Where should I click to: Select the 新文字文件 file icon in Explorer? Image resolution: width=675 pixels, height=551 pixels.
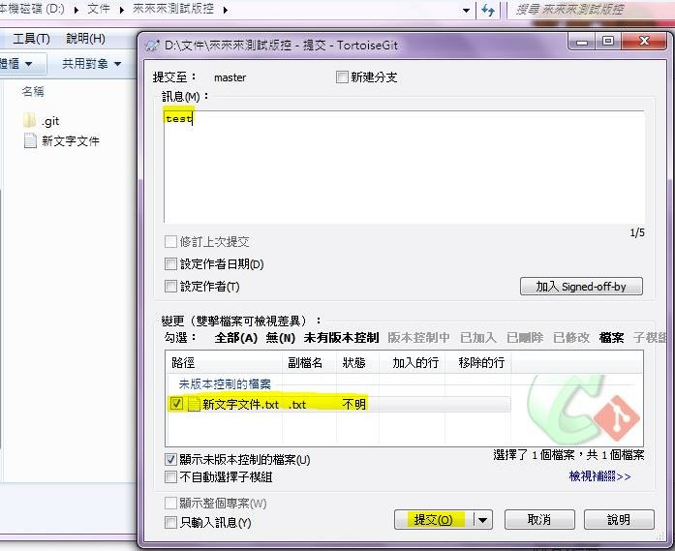click(x=30, y=140)
